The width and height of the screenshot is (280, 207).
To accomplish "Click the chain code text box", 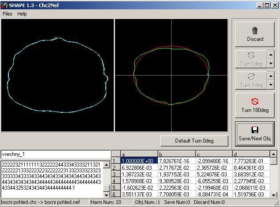I will 52,179.
